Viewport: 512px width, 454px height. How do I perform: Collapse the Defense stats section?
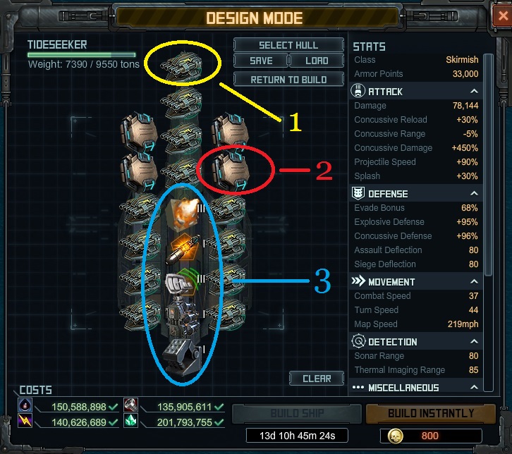click(x=474, y=194)
